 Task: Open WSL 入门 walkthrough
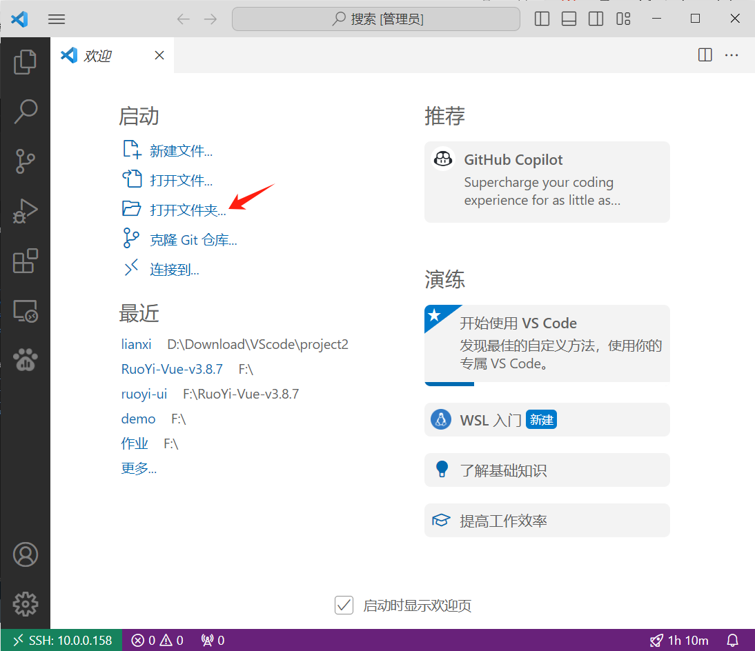(x=547, y=419)
